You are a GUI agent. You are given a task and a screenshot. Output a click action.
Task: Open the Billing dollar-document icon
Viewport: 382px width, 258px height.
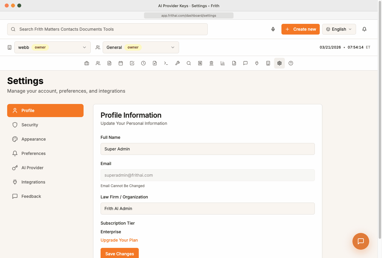200,63
